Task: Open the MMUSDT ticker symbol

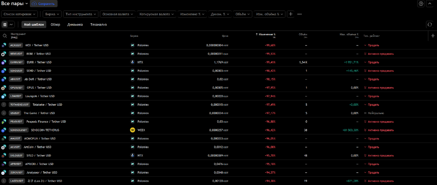Action: pyautogui.click(x=16, y=138)
